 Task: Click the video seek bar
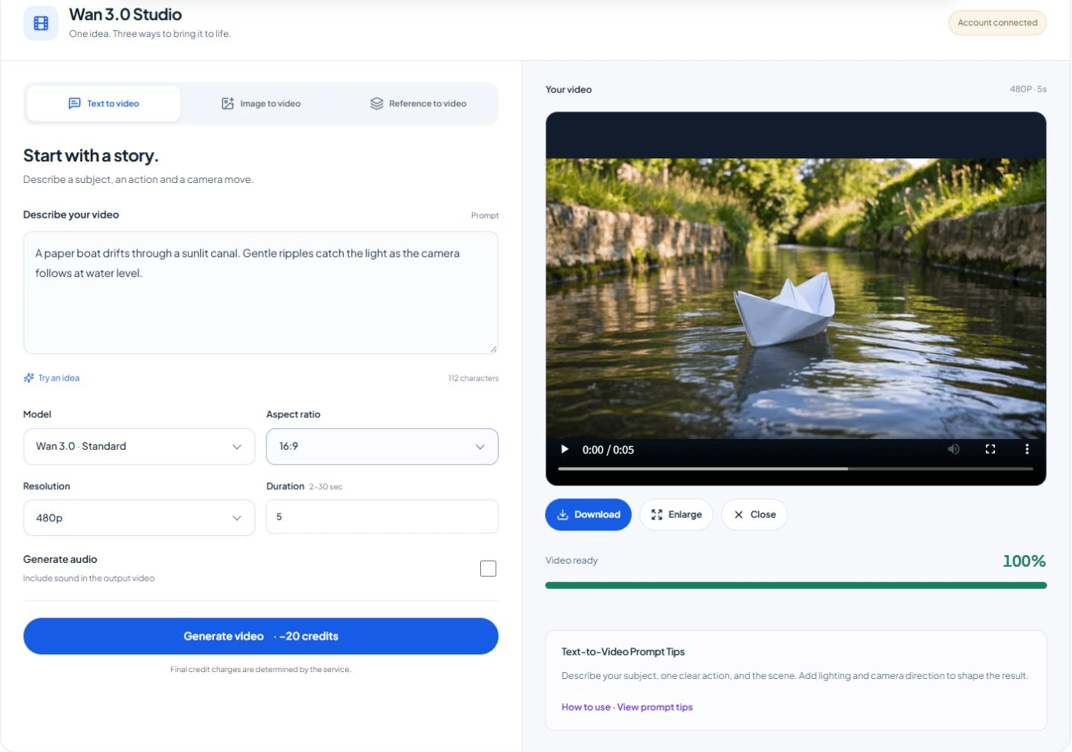pyautogui.click(x=796, y=468)
